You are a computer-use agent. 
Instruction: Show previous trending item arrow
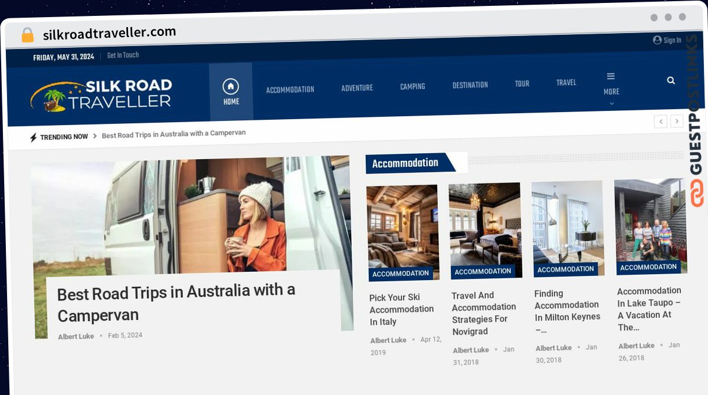pyautogui.click(x=661, y=121)
